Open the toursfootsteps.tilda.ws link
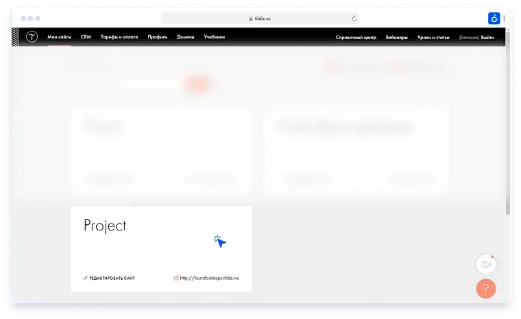This screenshot has width=521, height=319. pyautogui.click(x=209, y=278)
